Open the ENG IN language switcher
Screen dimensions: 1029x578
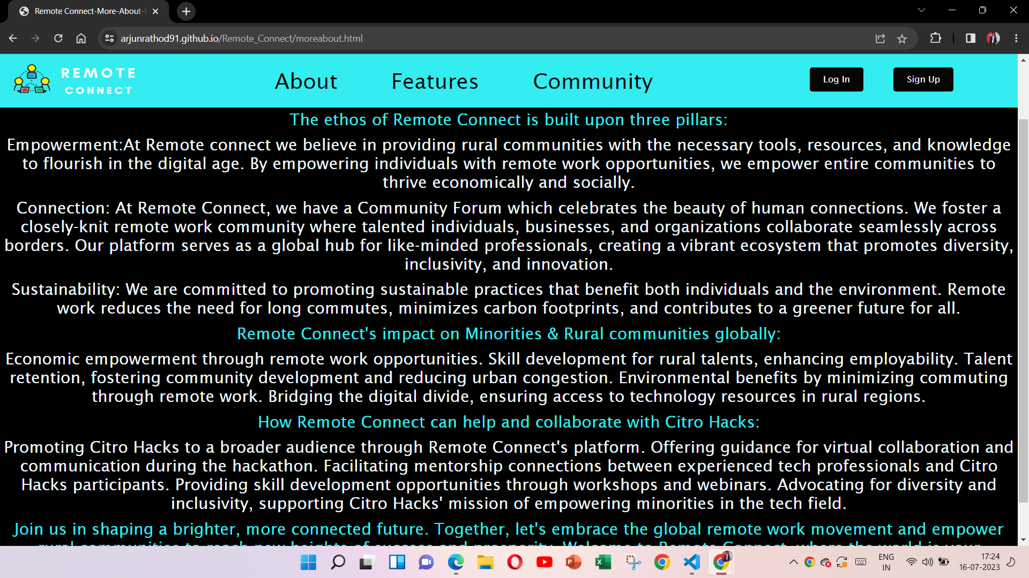(x=886, y=562)
